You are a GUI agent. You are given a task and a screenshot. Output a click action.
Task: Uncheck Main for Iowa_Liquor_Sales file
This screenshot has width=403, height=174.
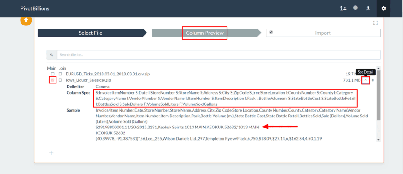point(53,80)
